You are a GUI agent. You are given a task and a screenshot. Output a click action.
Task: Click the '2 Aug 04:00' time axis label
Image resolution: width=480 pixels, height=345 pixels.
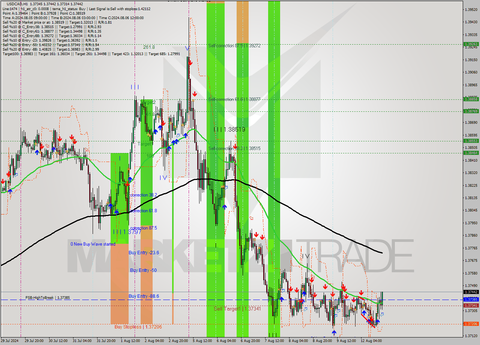(x=154, y=341)
